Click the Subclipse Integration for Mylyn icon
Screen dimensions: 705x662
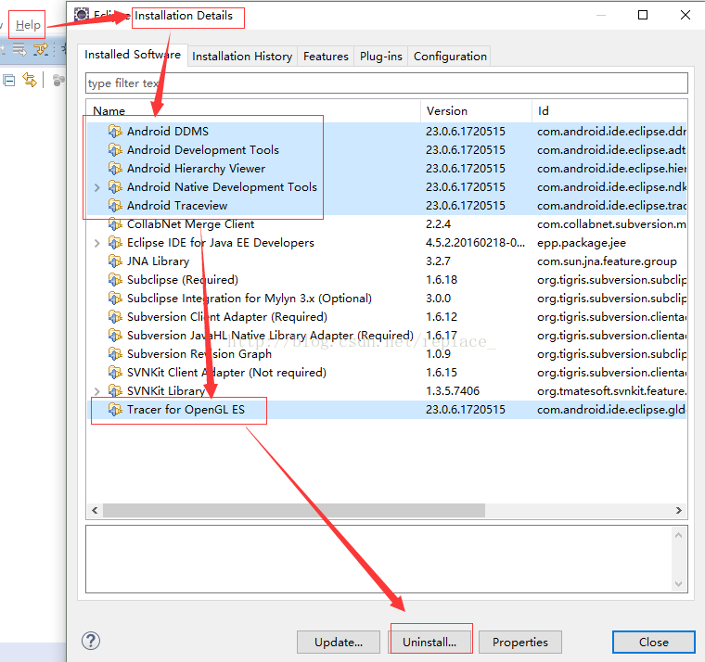[115, 298]
